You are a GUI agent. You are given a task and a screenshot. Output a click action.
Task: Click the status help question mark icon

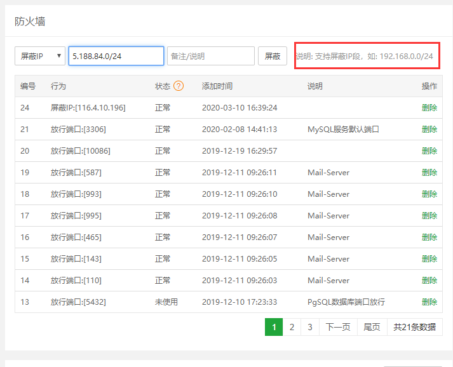179,86
